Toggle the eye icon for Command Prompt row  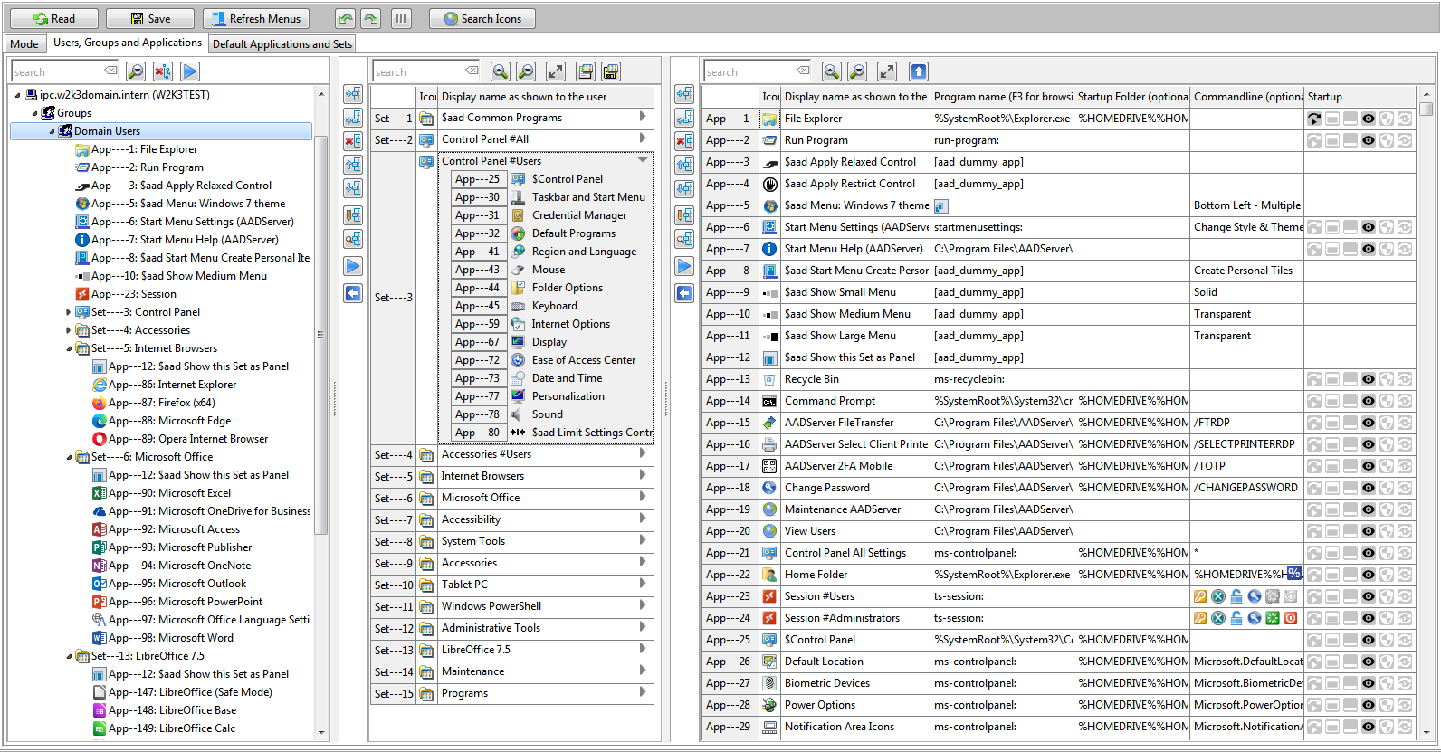tap(1368, 401)
